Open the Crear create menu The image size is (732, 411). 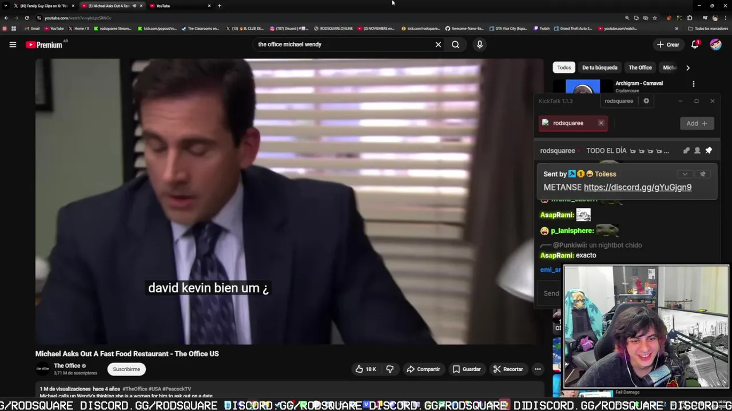point(668,45)
